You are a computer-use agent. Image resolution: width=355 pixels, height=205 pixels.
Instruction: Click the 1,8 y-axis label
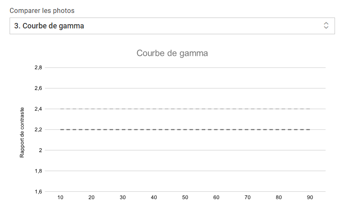coord(38,171)
